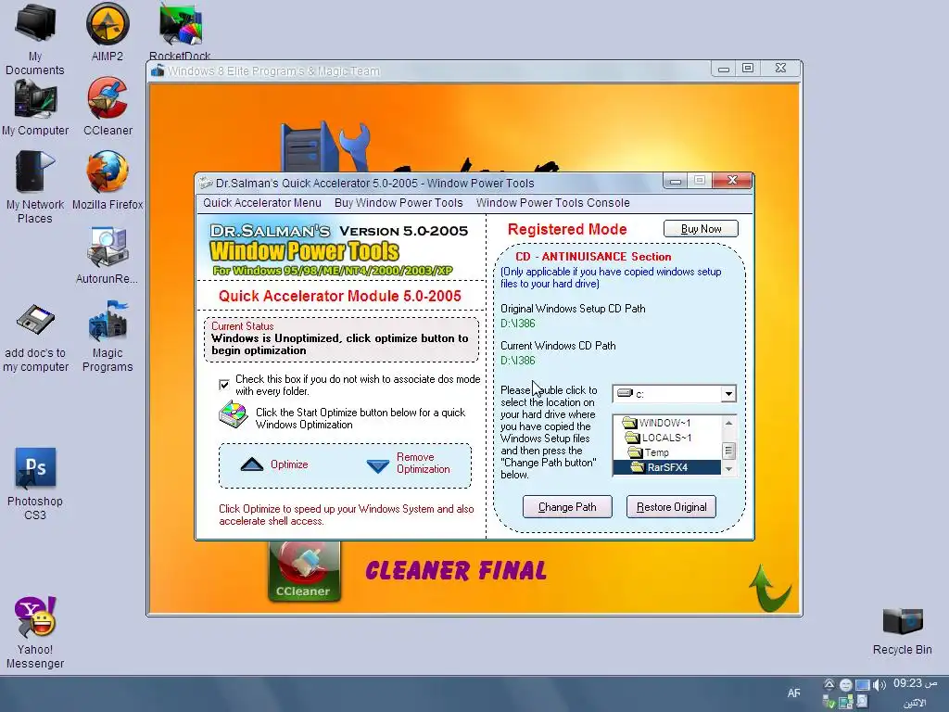Launch AIMP2 from the desktop
This screenshot has height=712, width=949.
coord(108,32)
